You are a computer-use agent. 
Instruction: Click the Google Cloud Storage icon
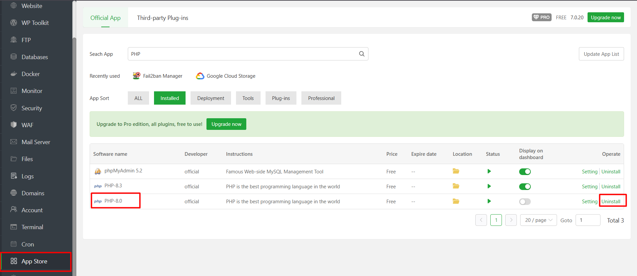pos(200,76)
